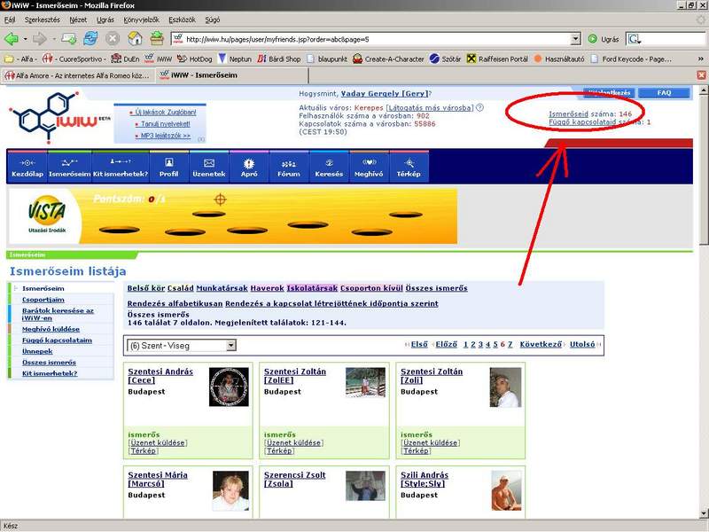Click the Forward navigation arrow
Image resolution: width=709 pixels, height=532 pixels.
(40, 39)
